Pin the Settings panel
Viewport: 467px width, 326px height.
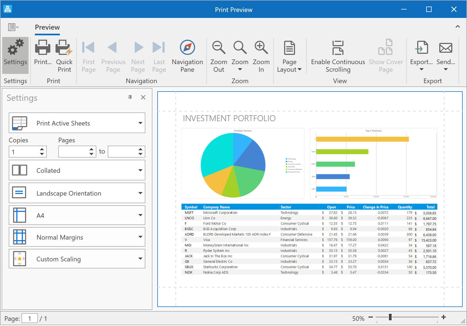click(130, 97)
